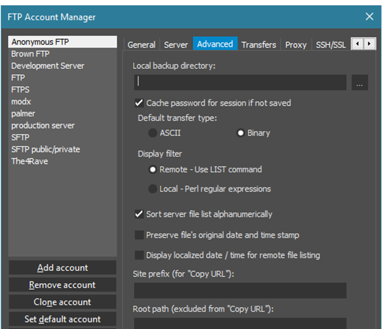Open the Server tab

point(176,45)
